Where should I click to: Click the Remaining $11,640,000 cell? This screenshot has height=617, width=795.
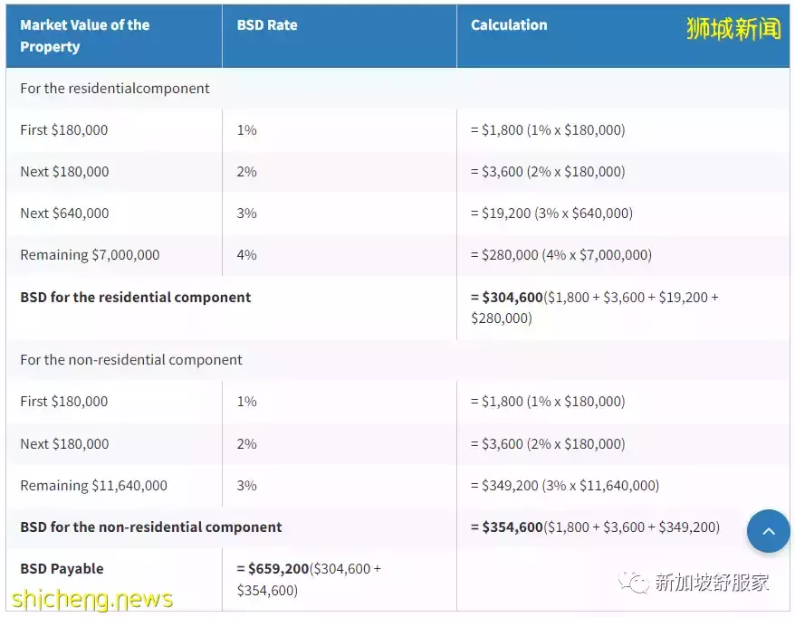point(93,486)
